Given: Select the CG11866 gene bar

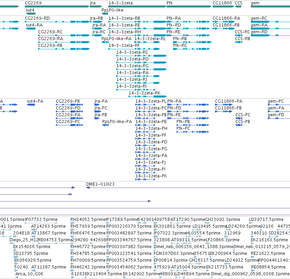Looking at the screenshot, I should [x=224, y=6].
